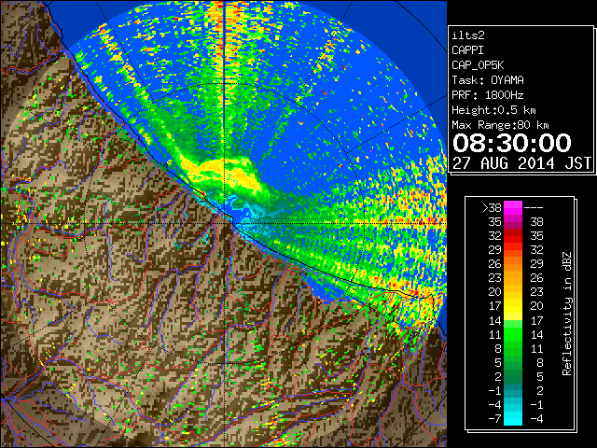Viewport: 597px width, 448px height.
Task: Pick the dark red 32–35 dBZ swatch
Action: [x=513, y=236]
